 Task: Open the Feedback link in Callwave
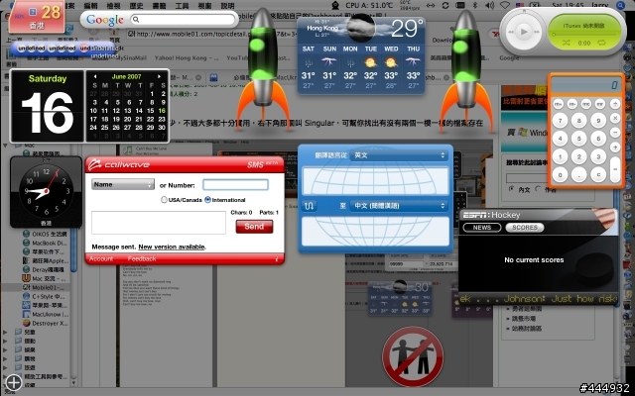142,258
